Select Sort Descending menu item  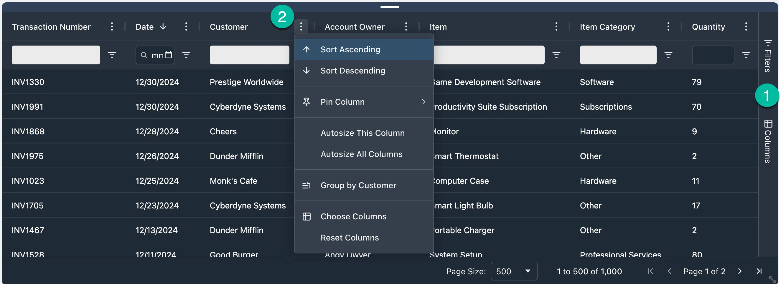click(364, 71)
